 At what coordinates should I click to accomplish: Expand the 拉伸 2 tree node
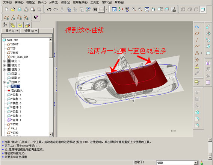pyautogui.click(x=5, y=82)
